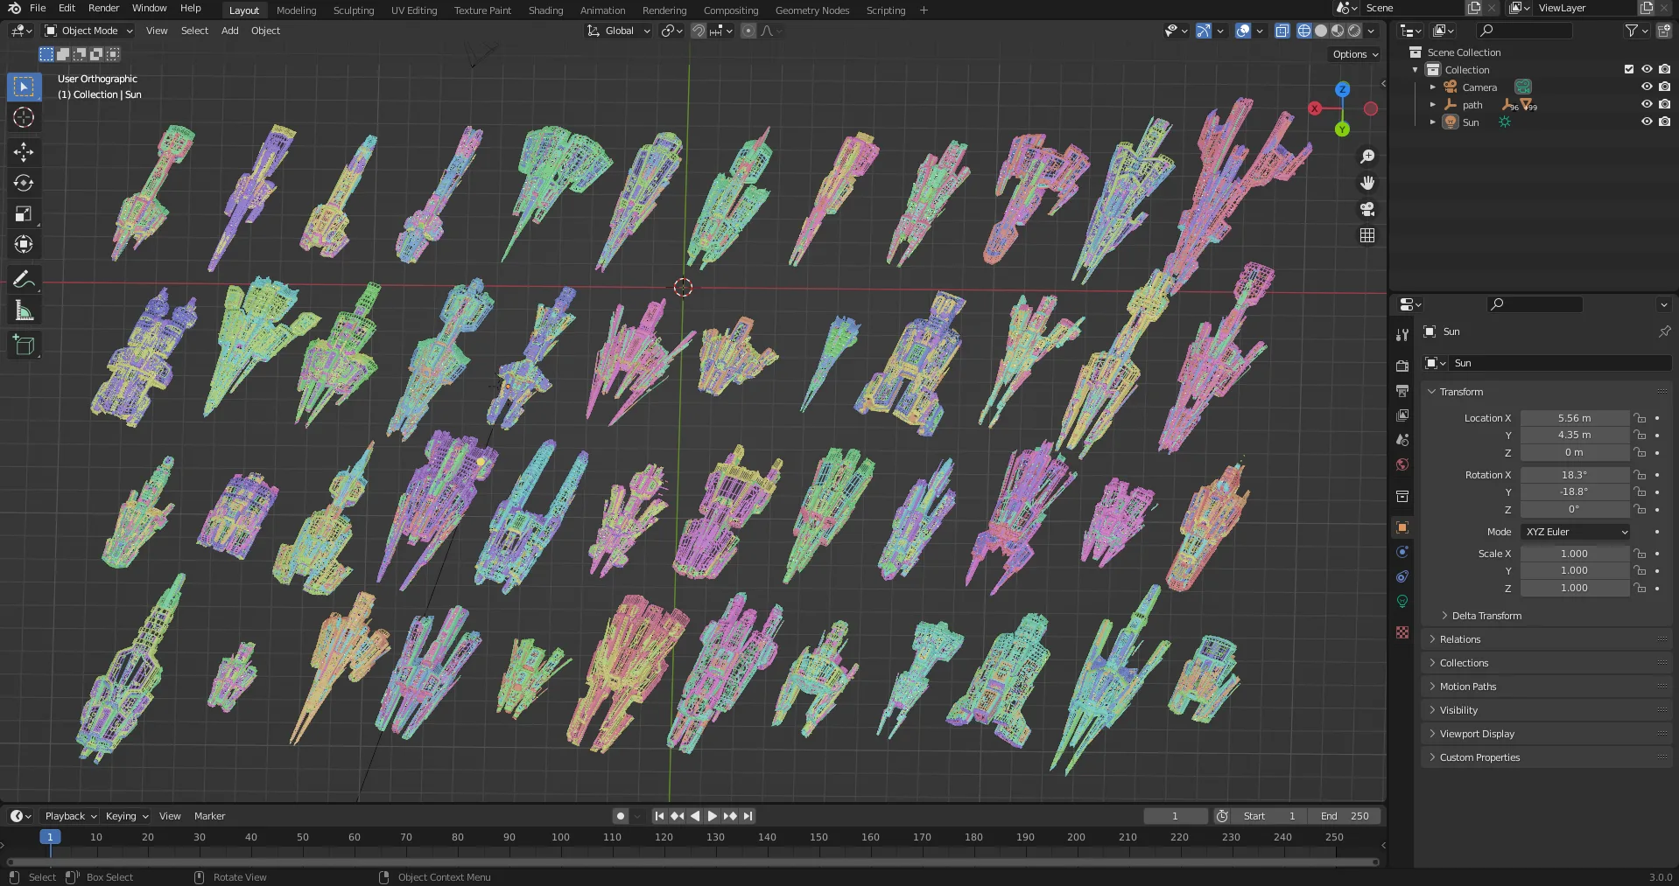Select the Select Box tool

point(24,87)
